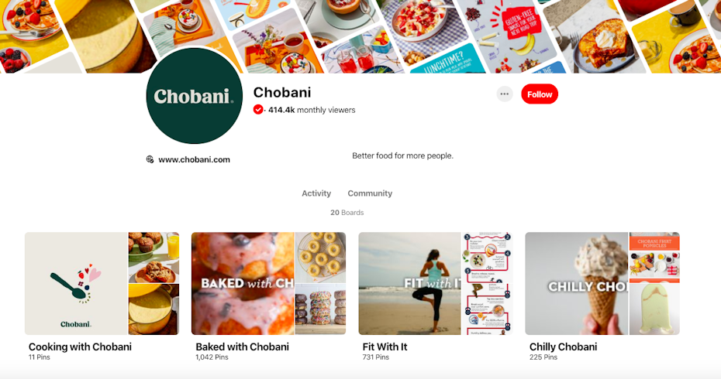
Task: Open the Baked with Chobani donut cover
Action: (x=243, y=284)
